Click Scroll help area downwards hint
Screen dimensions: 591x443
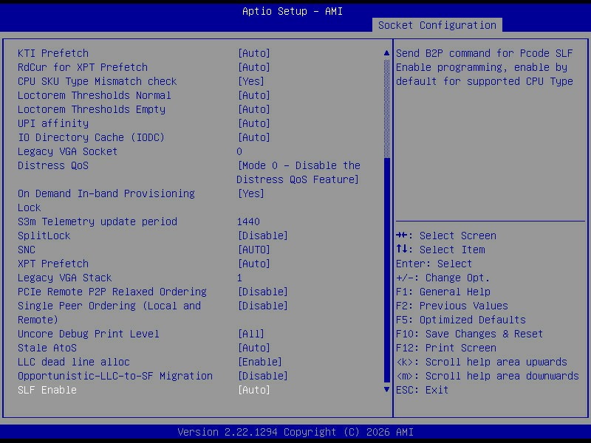(x=488, y=376)
